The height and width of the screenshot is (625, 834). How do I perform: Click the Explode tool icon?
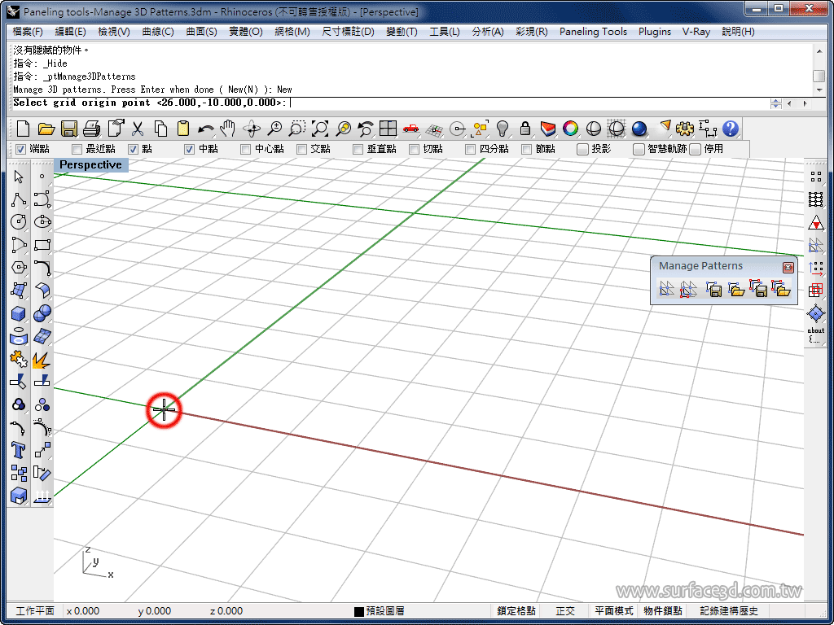[42, 360]
